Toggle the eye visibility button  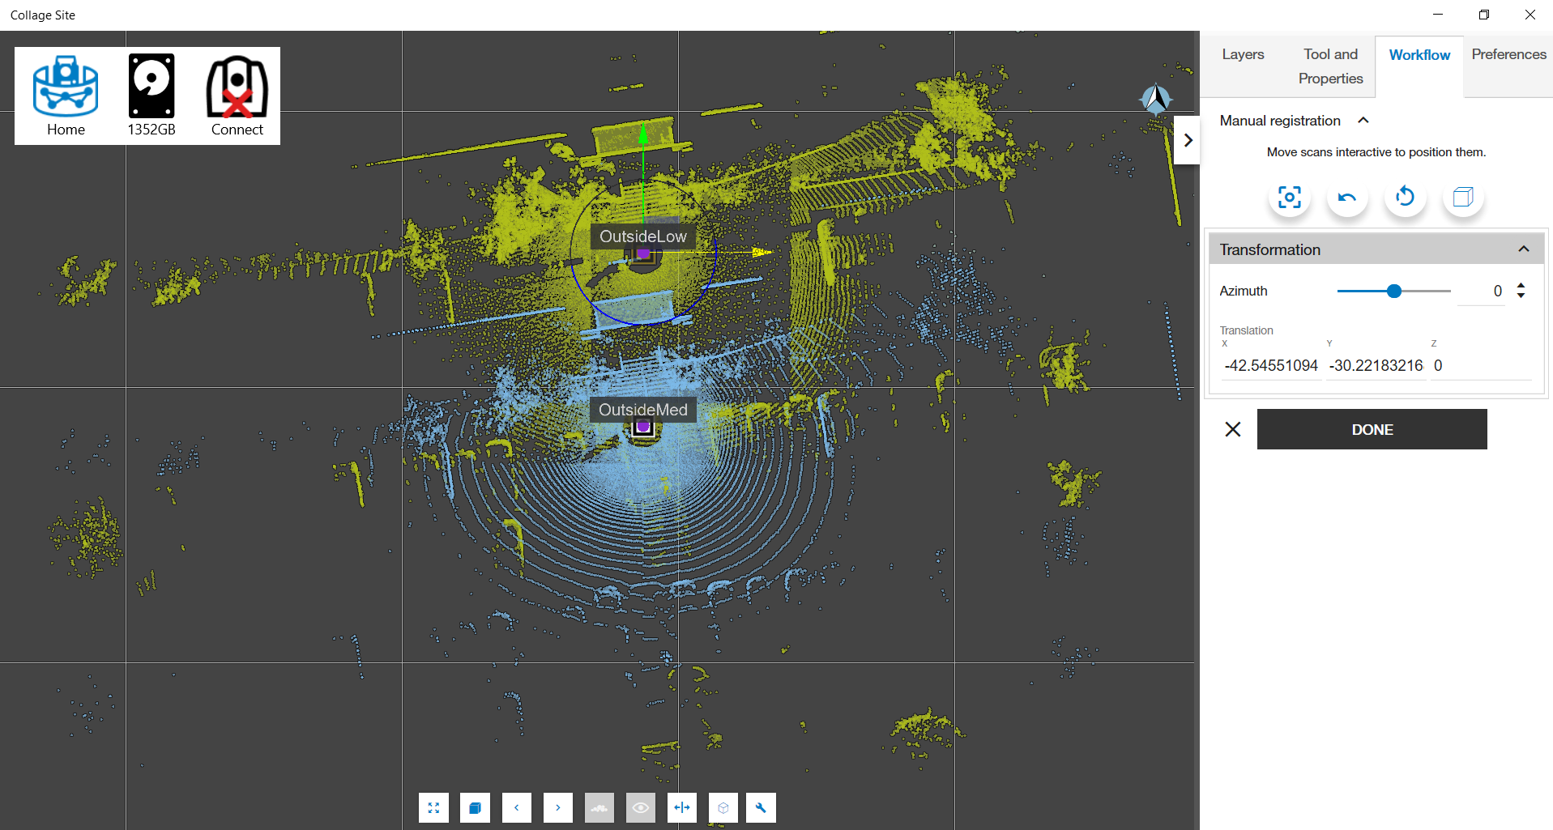pos(640,807)
